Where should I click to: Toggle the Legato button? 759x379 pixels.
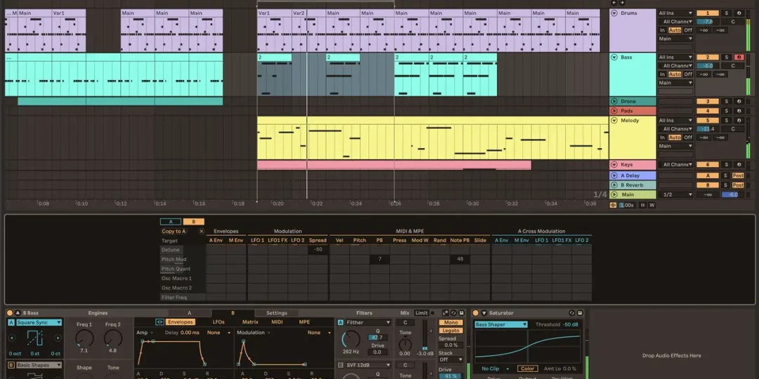click(450, 331)
